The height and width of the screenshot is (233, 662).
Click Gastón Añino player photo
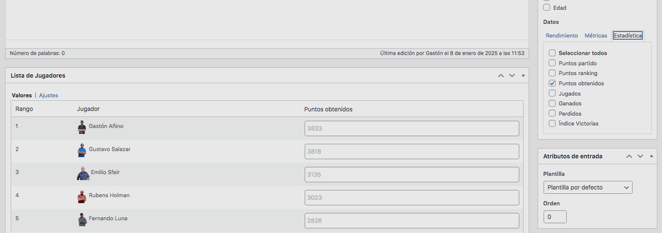(82, 127)
